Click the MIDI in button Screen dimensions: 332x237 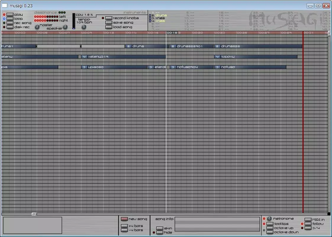coord(308,220)
